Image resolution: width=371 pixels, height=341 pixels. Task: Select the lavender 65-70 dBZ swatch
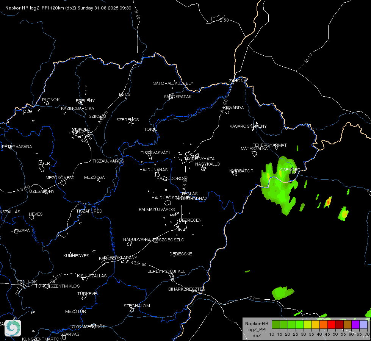pos(363,324)
